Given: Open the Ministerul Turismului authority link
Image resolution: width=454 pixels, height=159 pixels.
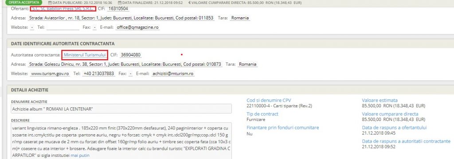Looking at the screenshot, I should 85,54.
